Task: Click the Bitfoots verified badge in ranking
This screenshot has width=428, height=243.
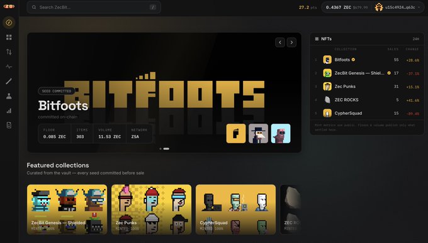Action: tap(353, 60)
